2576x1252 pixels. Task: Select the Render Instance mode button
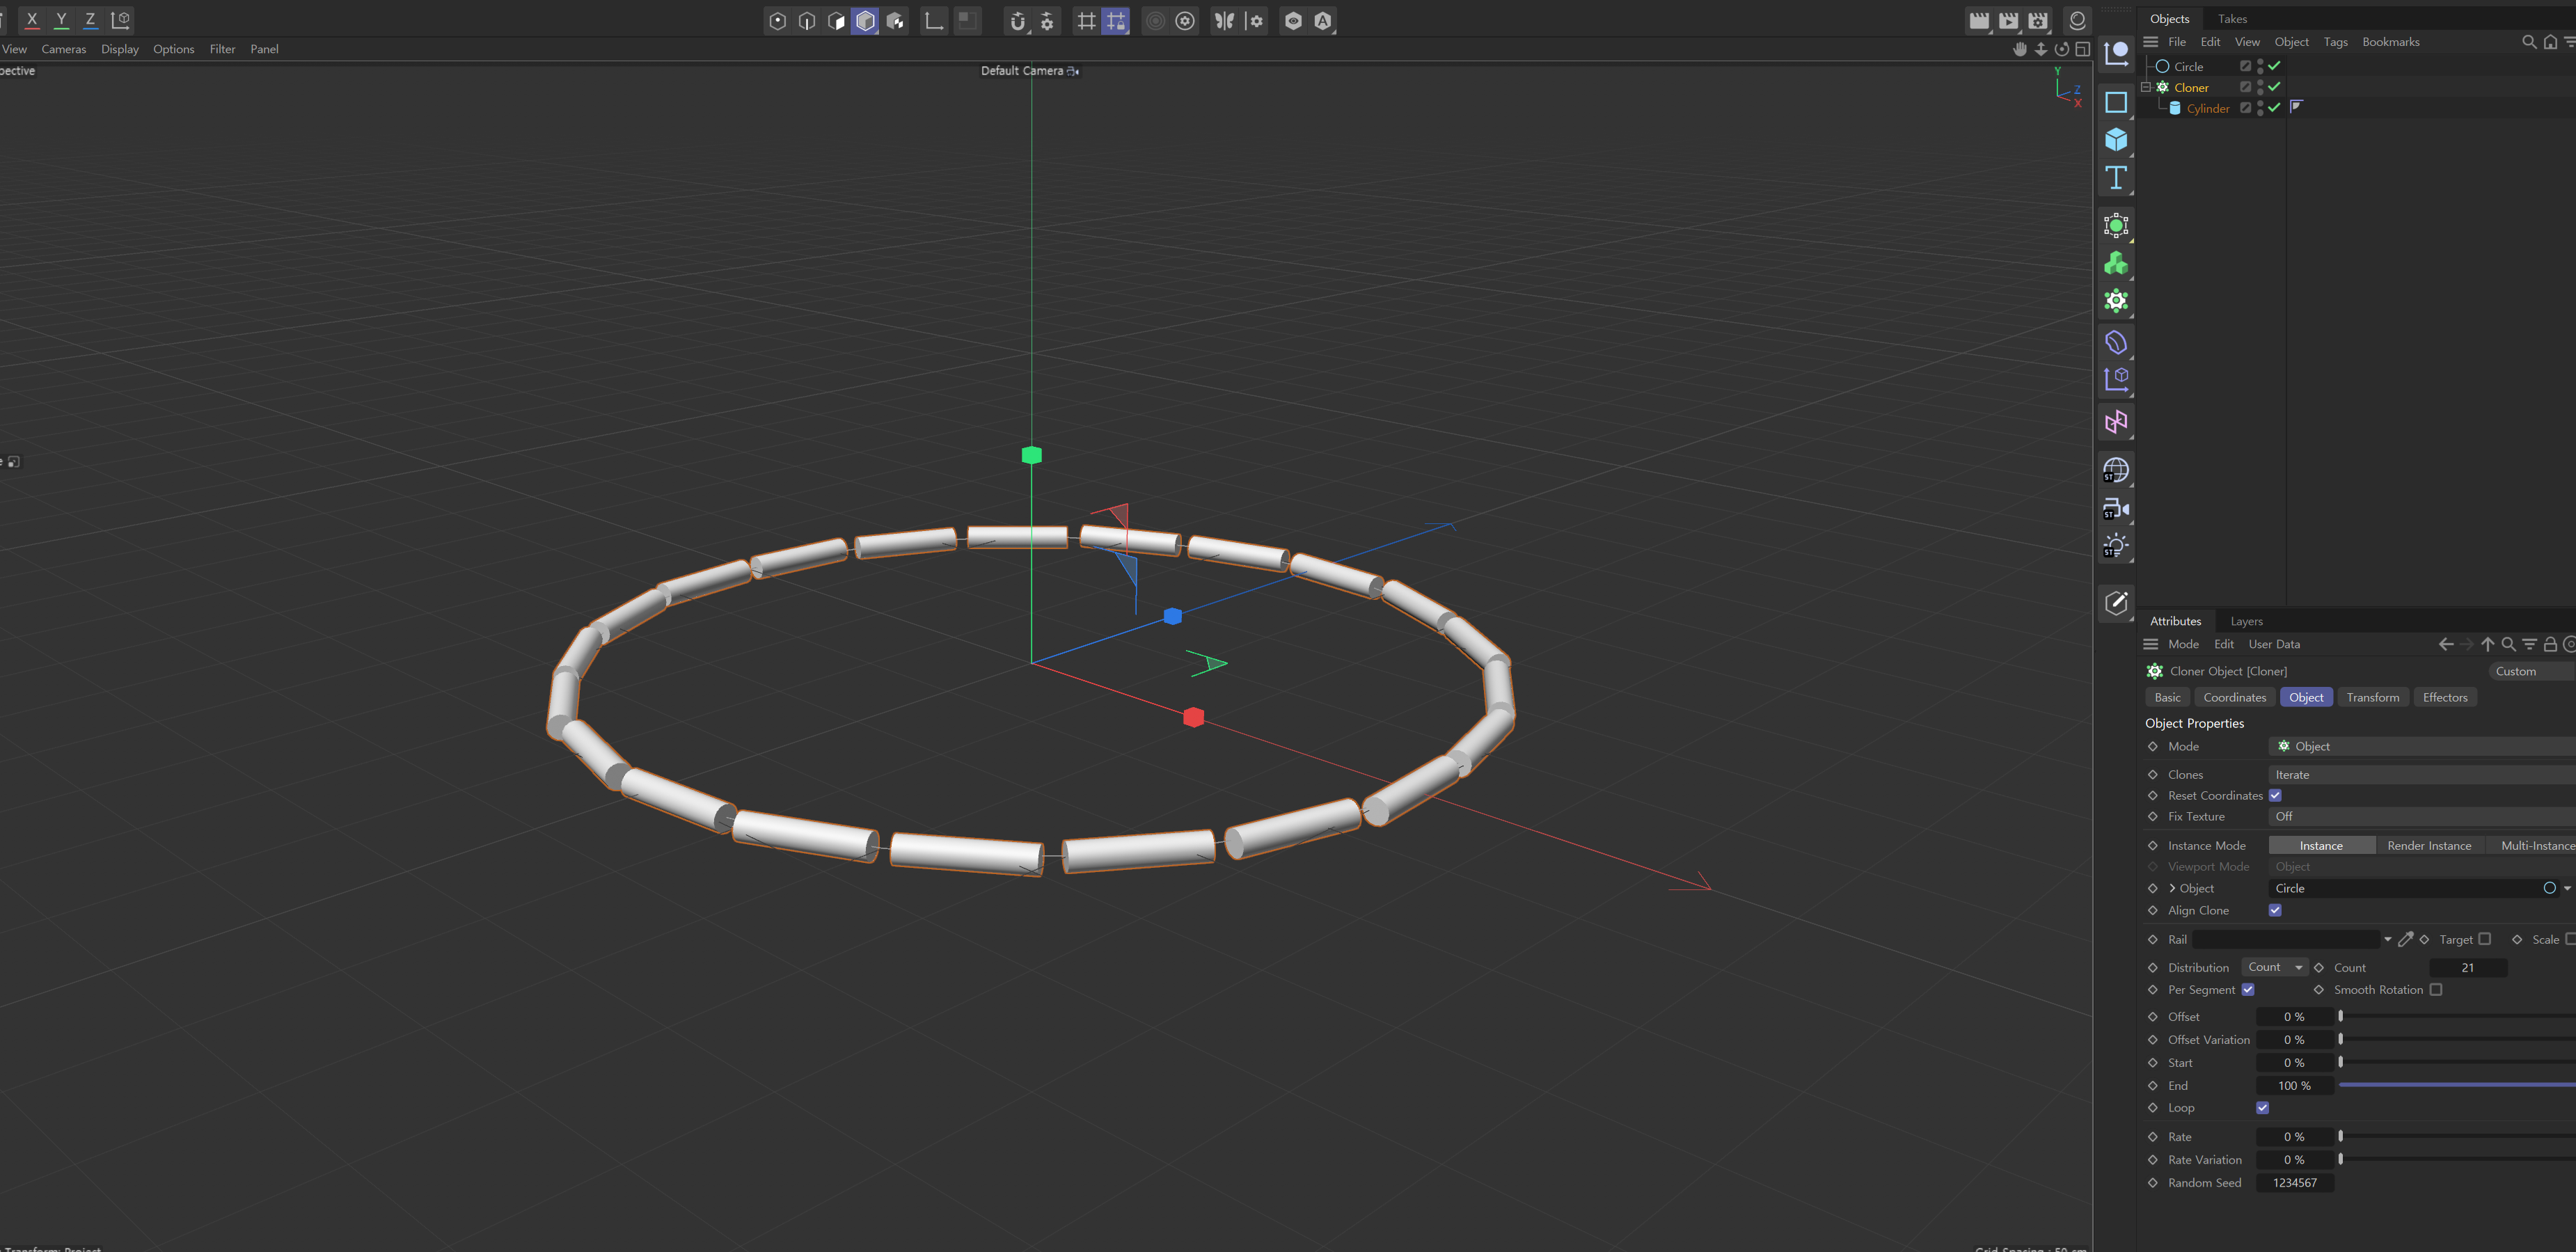(2429, 846)
